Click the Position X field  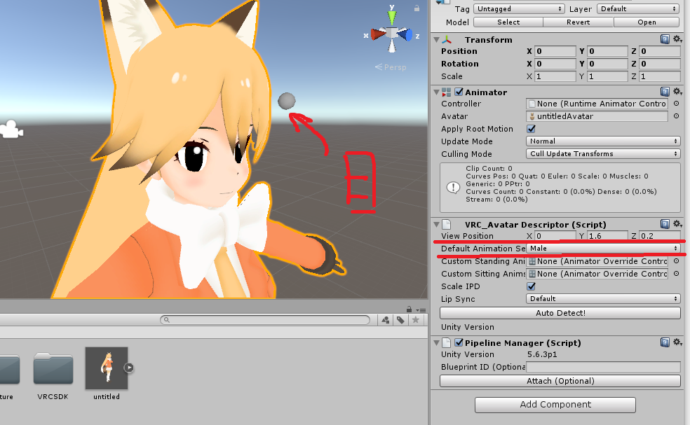click(555, 51)
